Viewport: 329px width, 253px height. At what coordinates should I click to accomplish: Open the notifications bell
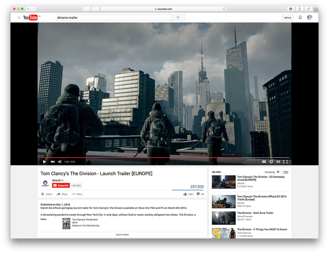[x=300, y=17]
